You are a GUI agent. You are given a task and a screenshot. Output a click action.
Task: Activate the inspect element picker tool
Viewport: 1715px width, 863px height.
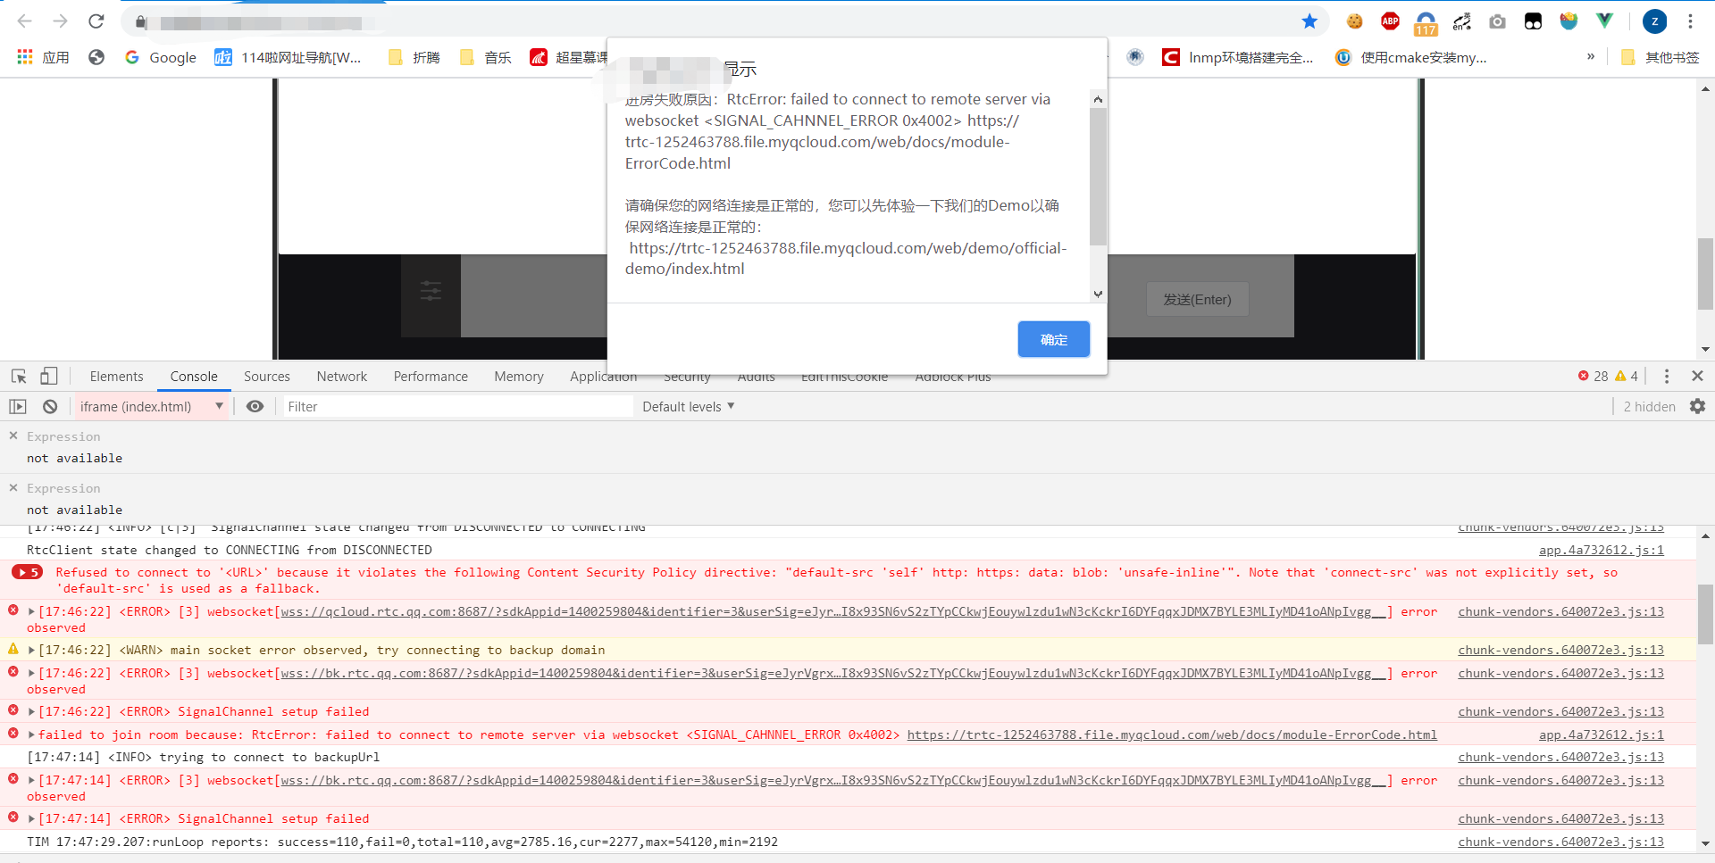(x=18, y=376)
